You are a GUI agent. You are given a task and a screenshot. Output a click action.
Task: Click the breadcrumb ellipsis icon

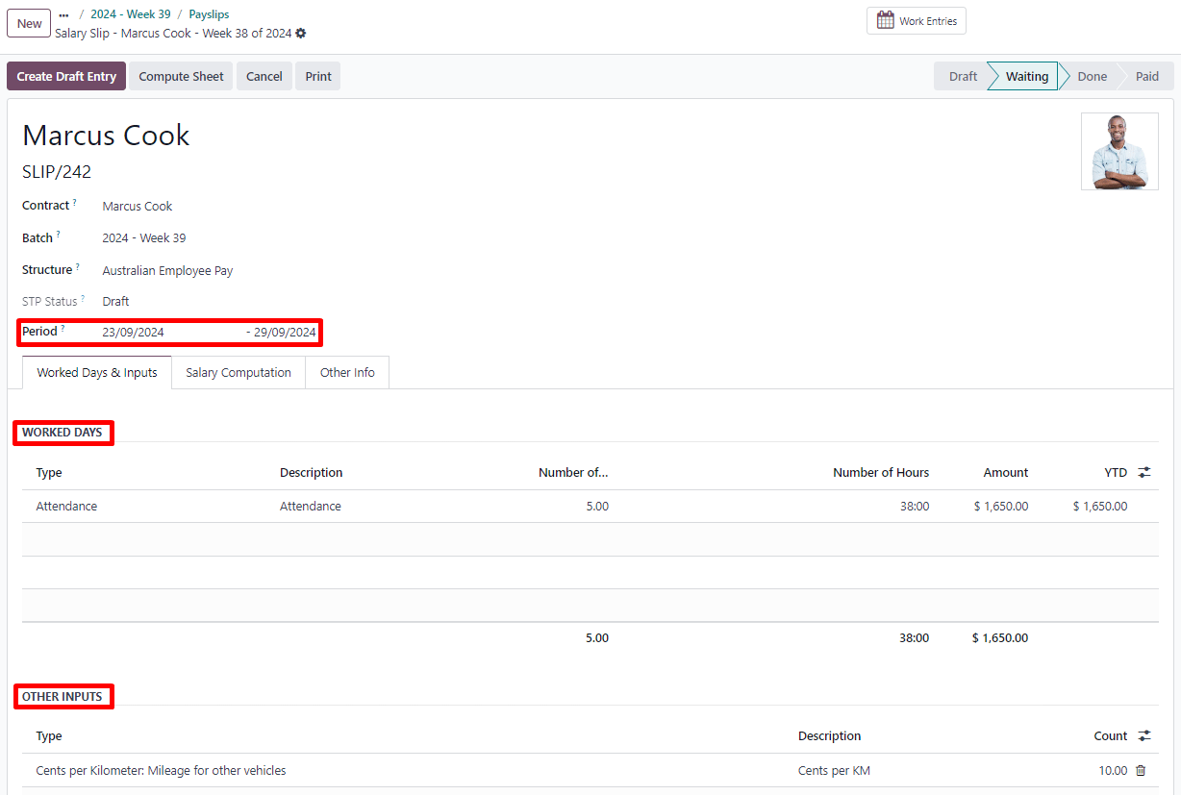63,15
